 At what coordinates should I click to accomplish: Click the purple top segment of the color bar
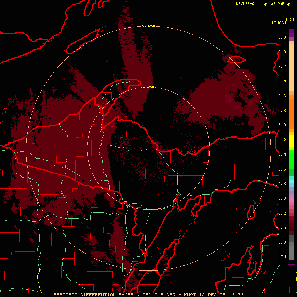[291, 33]
